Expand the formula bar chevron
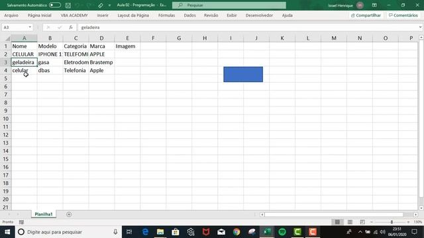Viewport: 424px width, 238px height. tap(420, 27)
